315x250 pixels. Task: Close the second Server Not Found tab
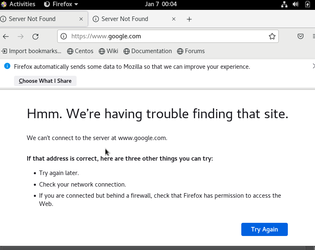(x=173, y=19)
